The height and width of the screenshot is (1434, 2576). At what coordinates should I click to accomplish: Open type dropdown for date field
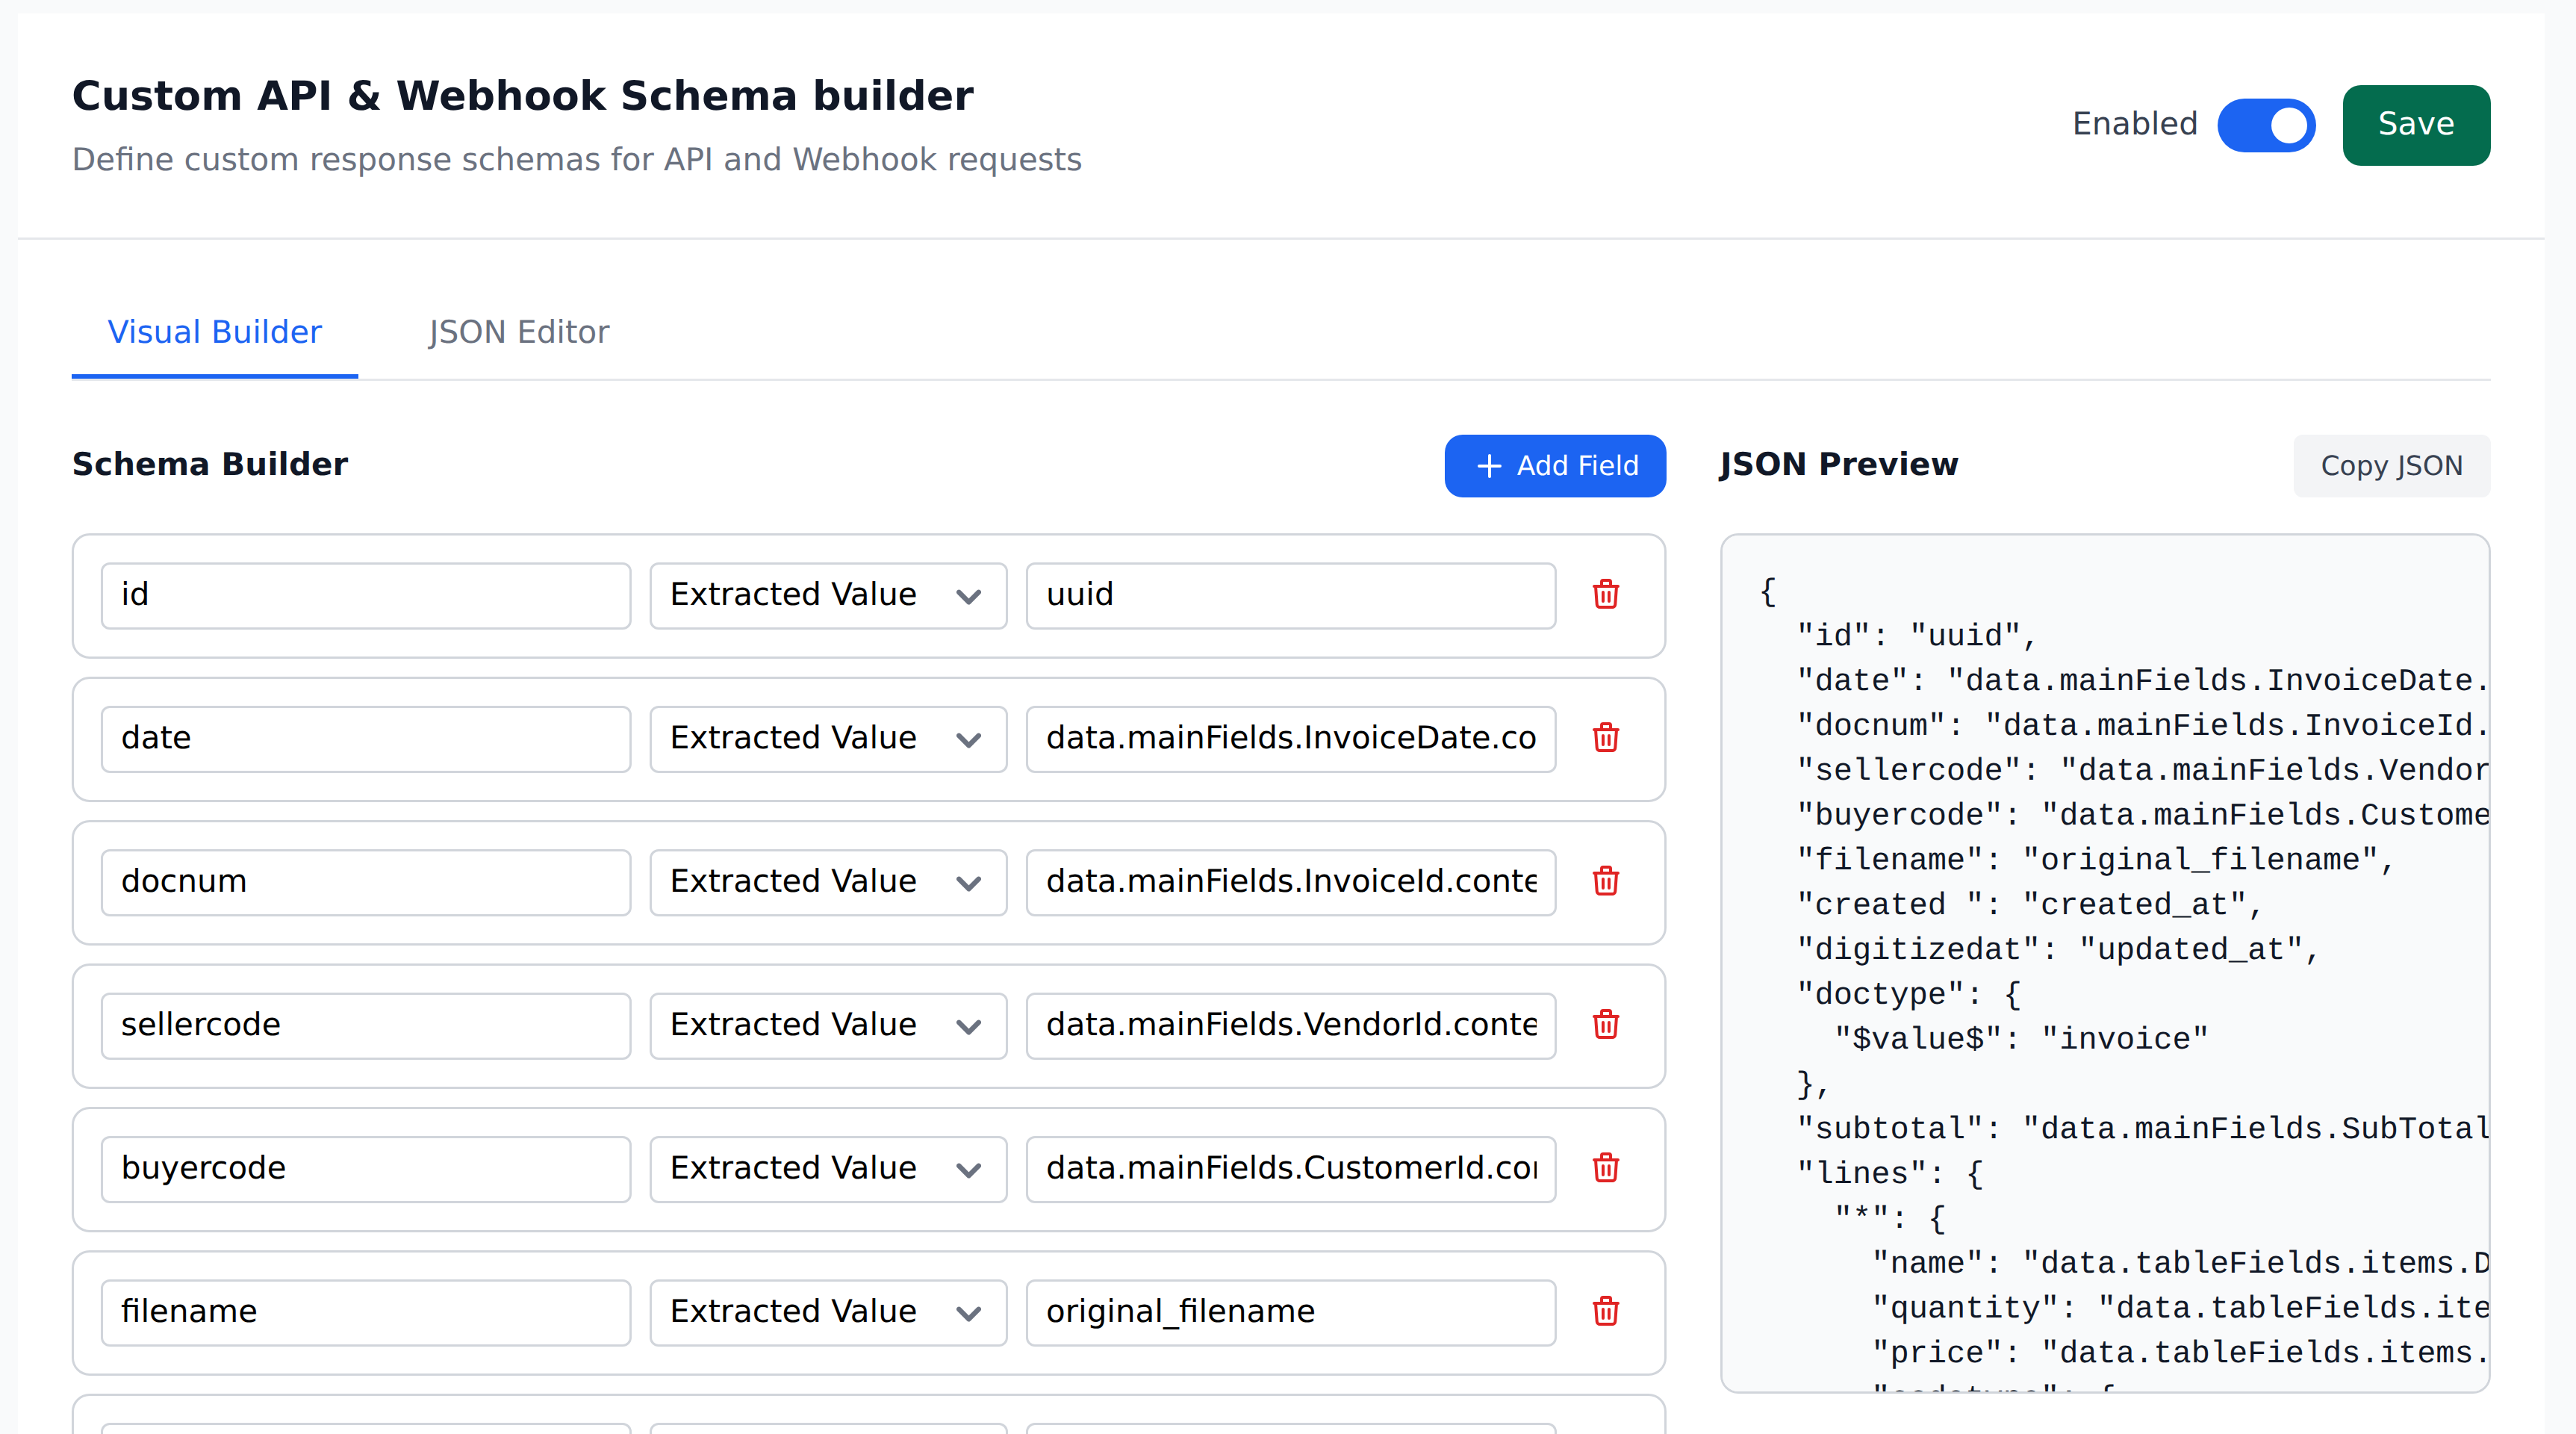point(828,739)
